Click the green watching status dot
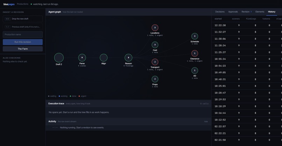The width and height of the screenshot is (282, 146). point(31,4)
